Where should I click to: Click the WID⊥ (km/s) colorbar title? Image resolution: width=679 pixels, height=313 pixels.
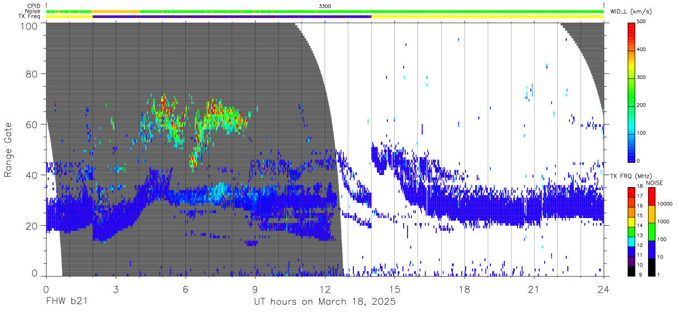(x=631, y=11)
